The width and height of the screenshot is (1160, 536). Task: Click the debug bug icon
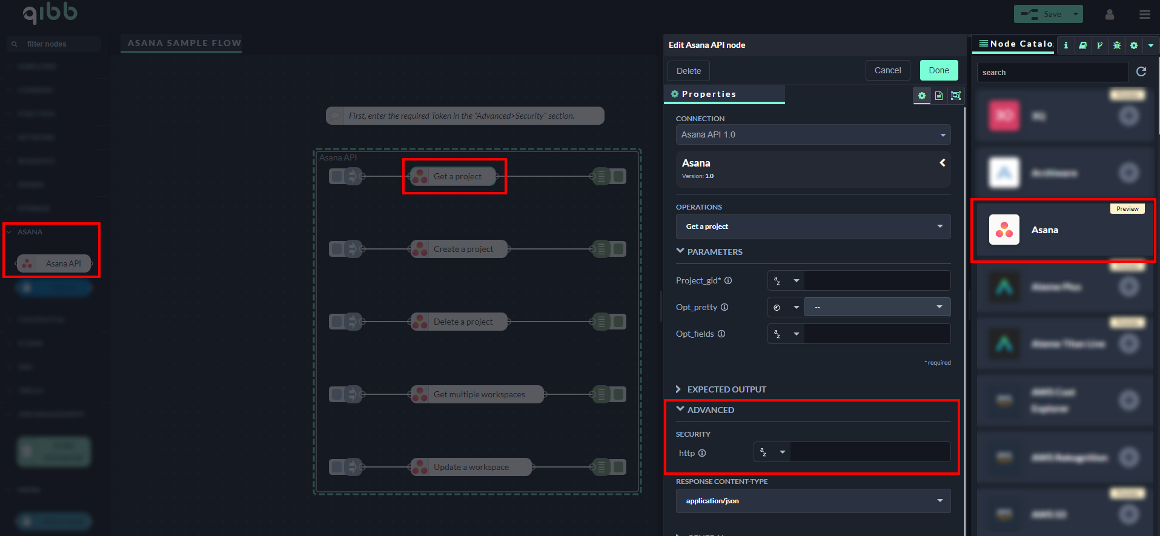point(1117,45)
